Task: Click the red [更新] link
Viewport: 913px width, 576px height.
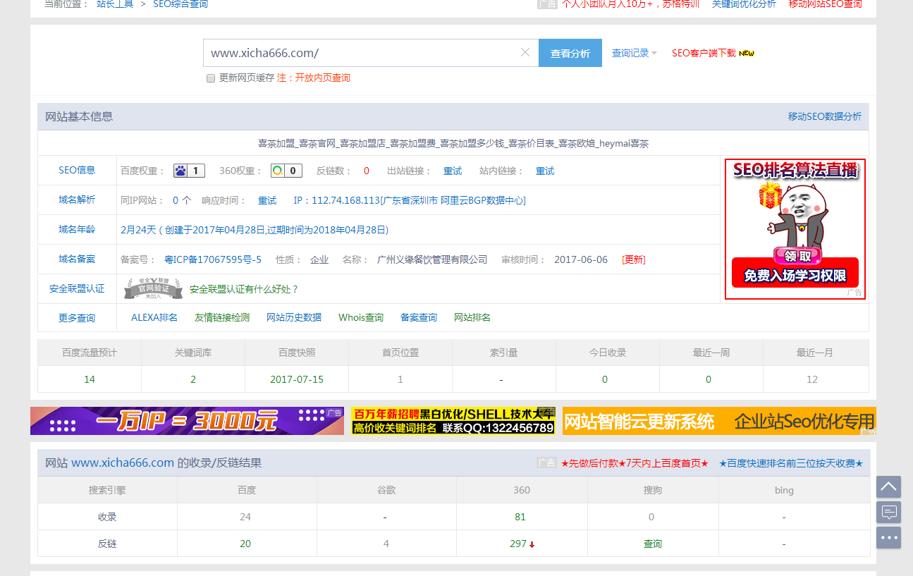Action: click(x=634, y=259)
